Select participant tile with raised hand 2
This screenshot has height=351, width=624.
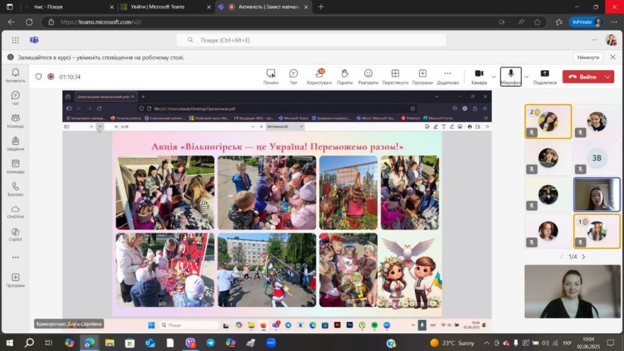[548, 121]
